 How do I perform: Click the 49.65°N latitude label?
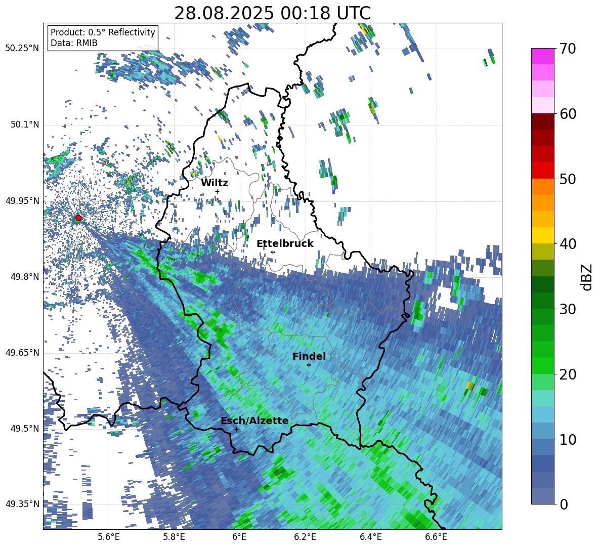click(x=22, y=352)
